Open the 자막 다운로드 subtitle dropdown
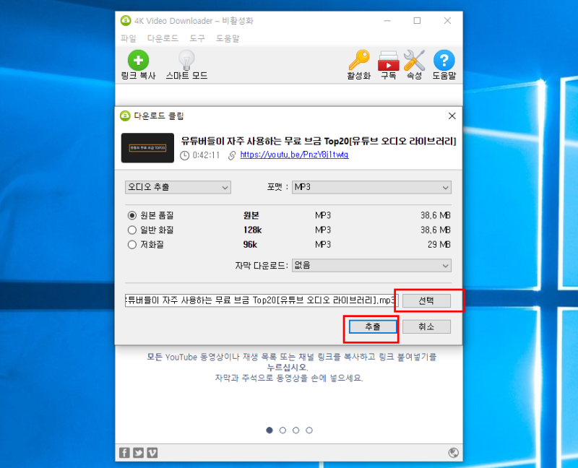The width and height of the screenshot is (578, 468). tap(371, 265)
